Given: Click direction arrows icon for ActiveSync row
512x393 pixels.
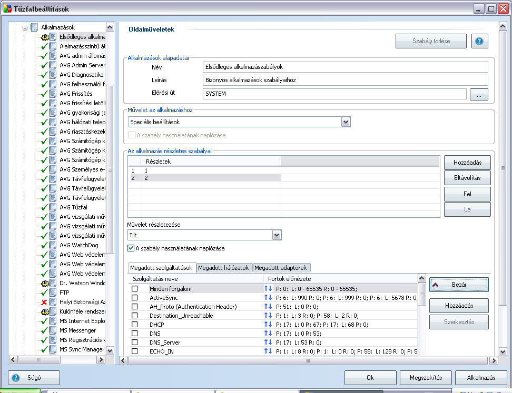Looking at the screenshot, I should (268, 297).
